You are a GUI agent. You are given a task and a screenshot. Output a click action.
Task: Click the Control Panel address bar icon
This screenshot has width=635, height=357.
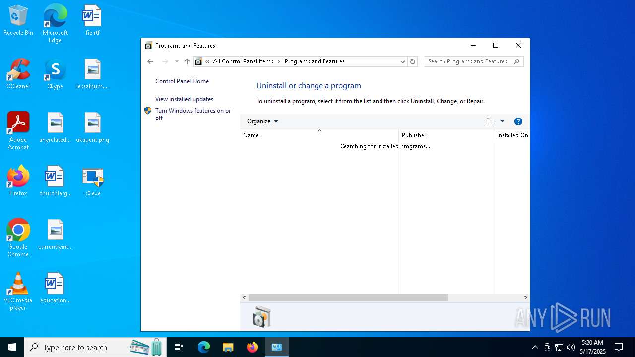[x=199, y=61]
